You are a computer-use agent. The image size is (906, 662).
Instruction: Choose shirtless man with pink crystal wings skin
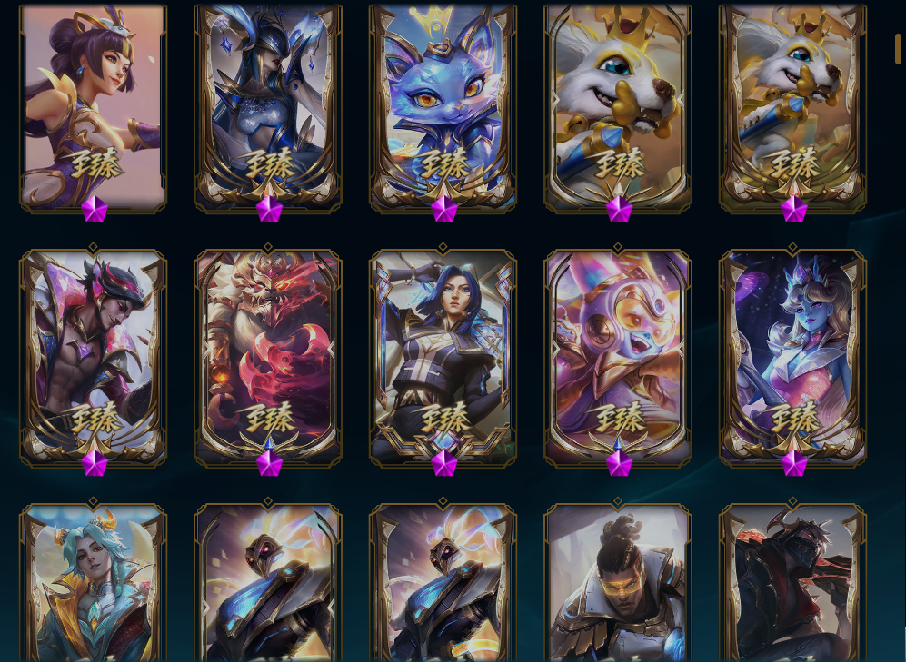[93, 357]
